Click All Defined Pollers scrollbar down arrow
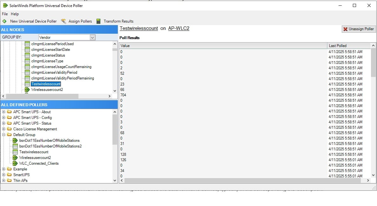 point(115,181)
